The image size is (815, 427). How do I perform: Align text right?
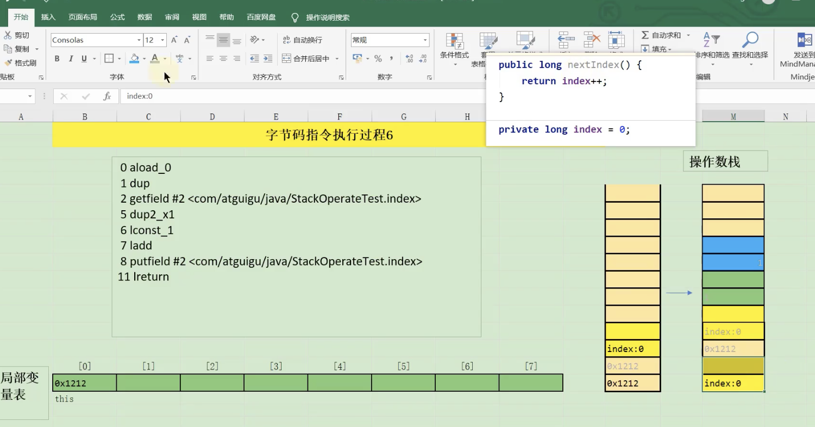pyautogui.click(x=237, y=59)
